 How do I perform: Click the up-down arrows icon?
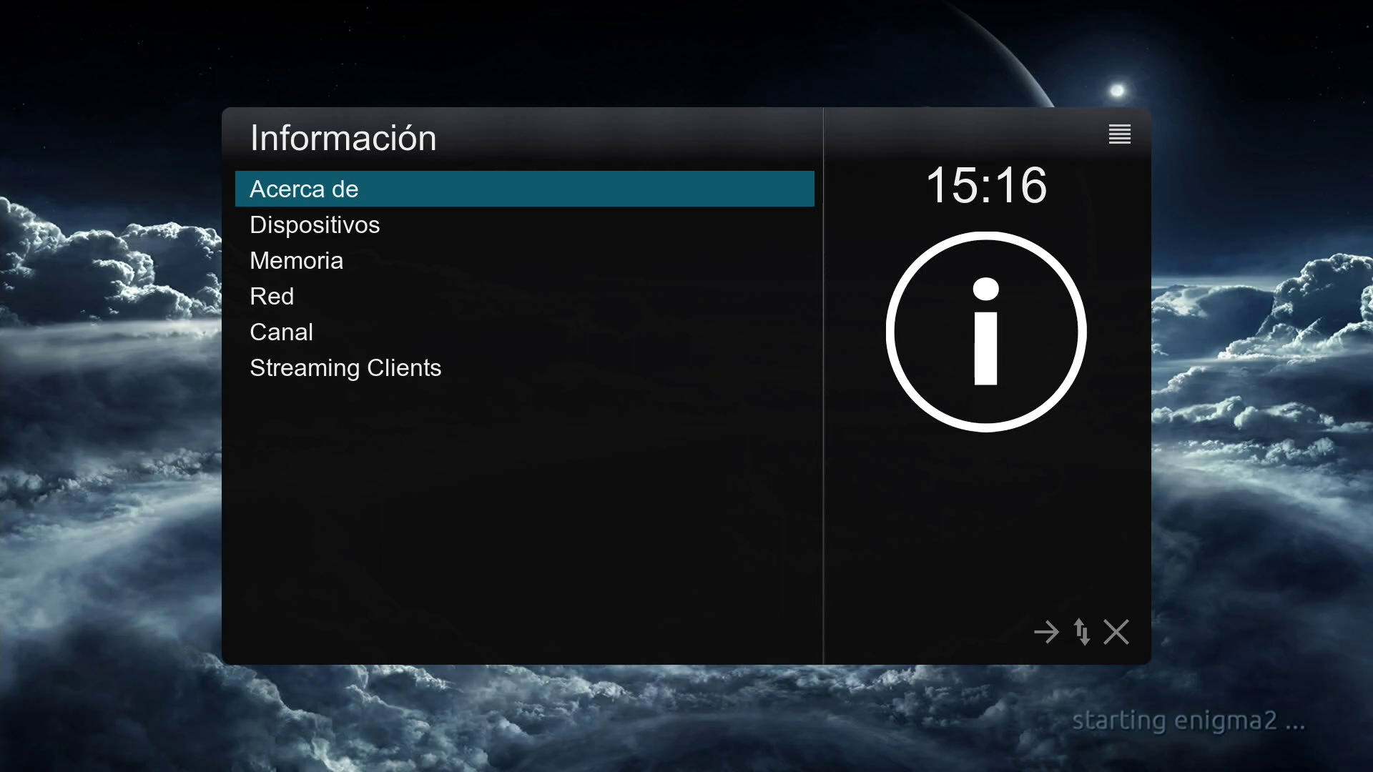coord(1082,632)
